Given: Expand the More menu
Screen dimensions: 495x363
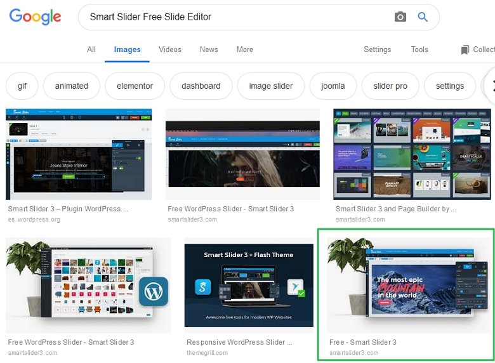Looking at the screenshot, I should click(x=245, y=49).
